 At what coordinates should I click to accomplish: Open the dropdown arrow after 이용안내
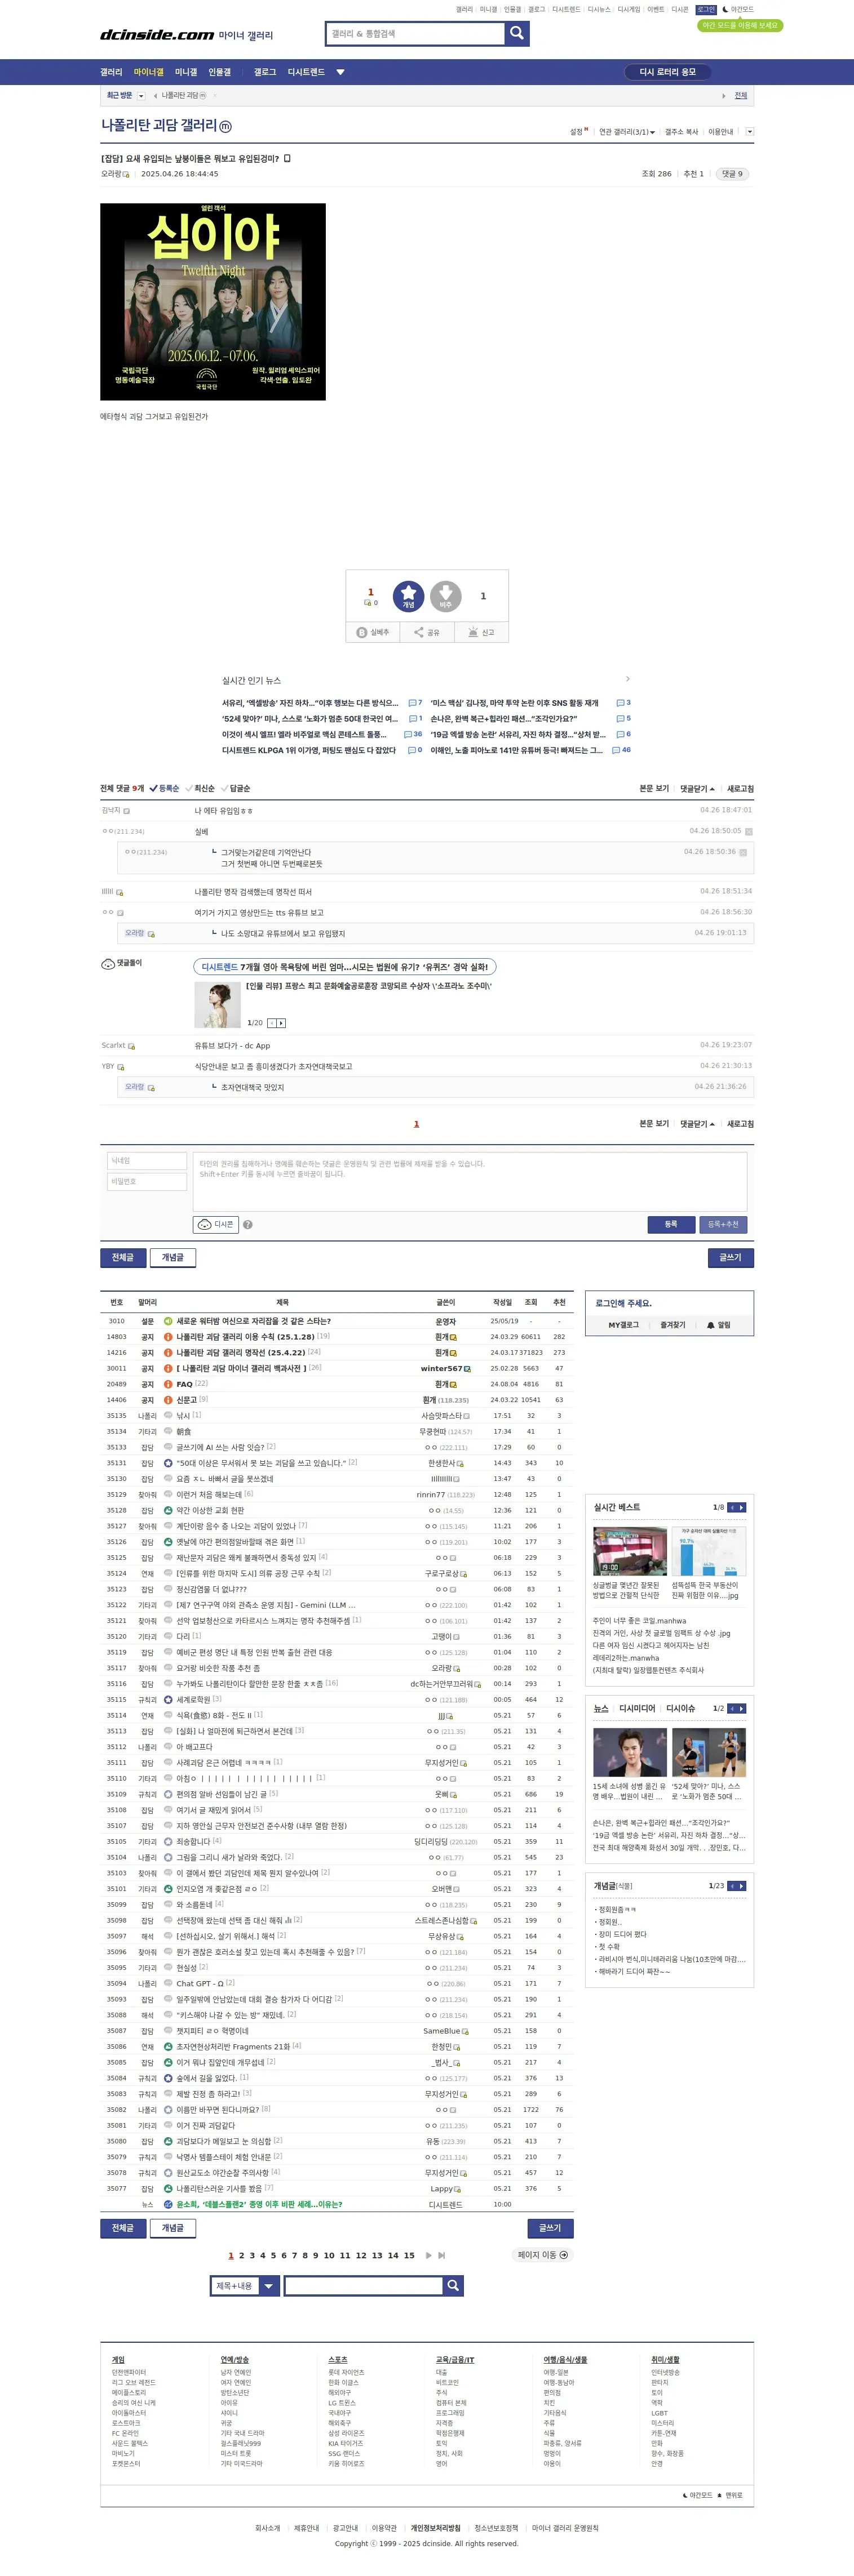749,132
